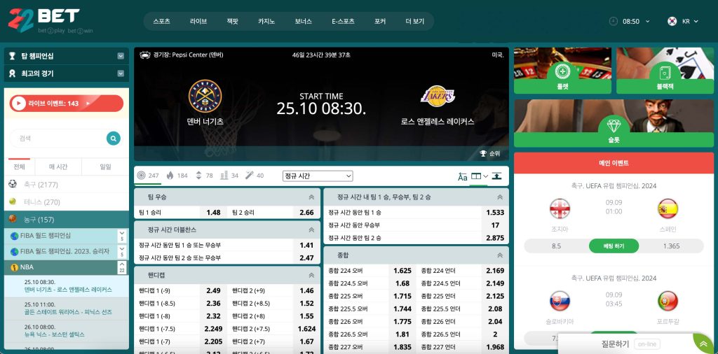
Task: Collapse the 팀 우승 market
Action: tap(311, 197)
